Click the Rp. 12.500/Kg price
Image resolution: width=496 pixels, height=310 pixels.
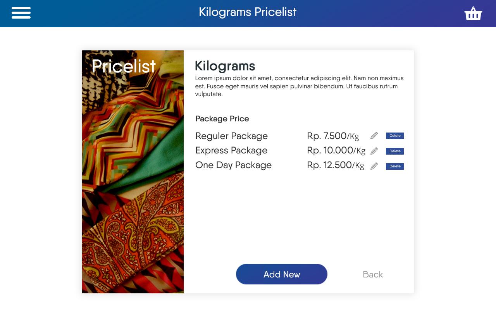335,165
